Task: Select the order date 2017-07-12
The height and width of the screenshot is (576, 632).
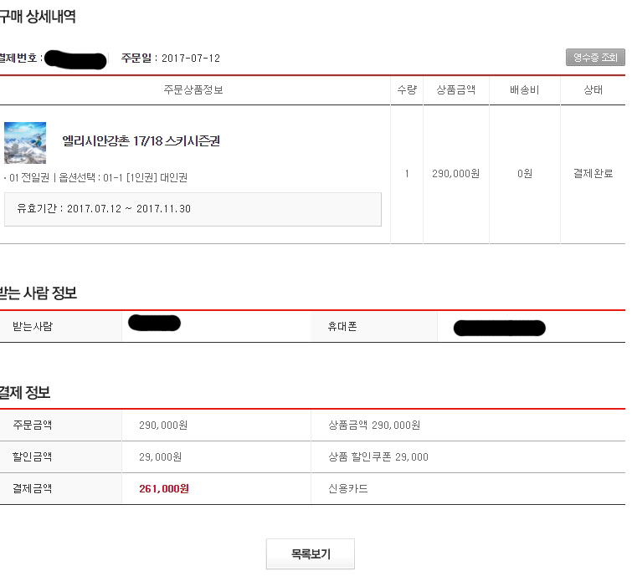Action: (191, 59)
